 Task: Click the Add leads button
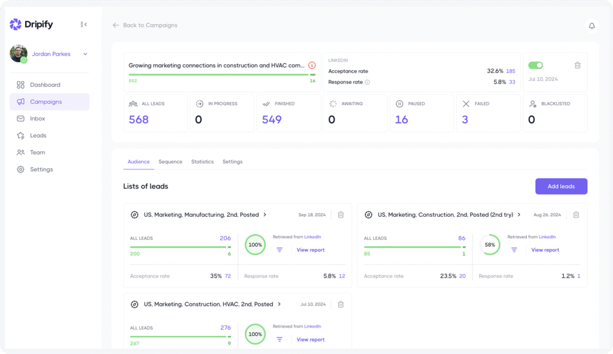(561, 186)
